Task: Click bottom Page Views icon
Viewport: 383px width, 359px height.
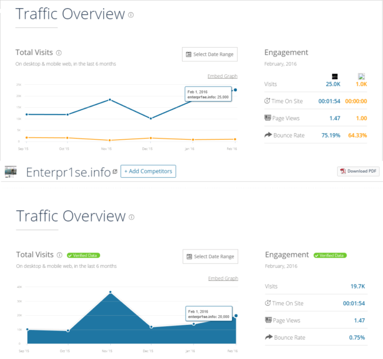Action: coord(269,320)
